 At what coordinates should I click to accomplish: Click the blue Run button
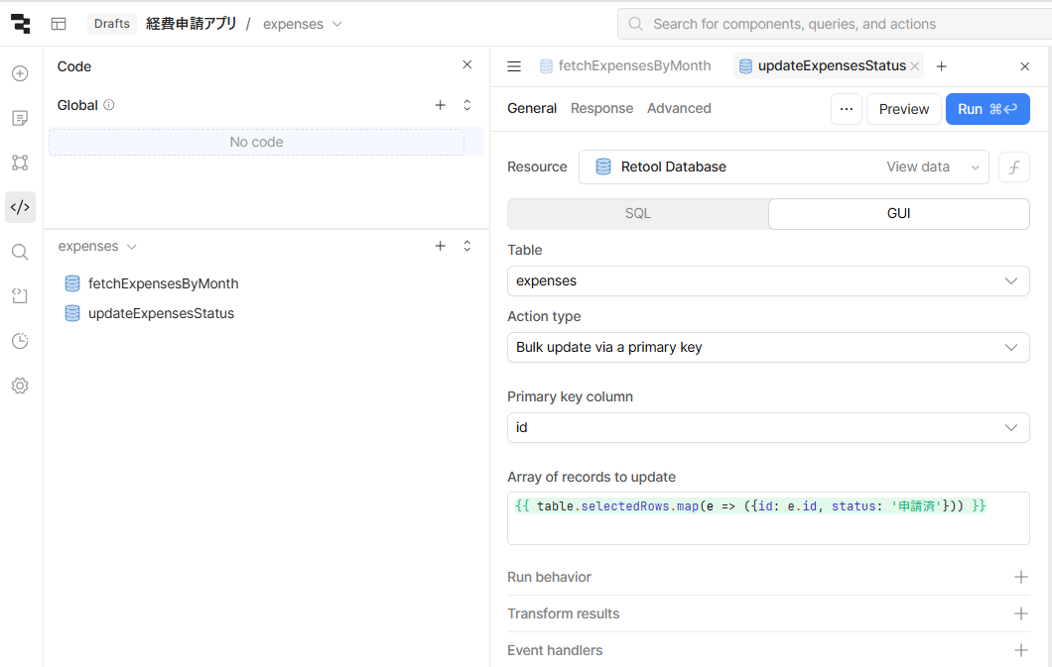(x=986, y=109)
